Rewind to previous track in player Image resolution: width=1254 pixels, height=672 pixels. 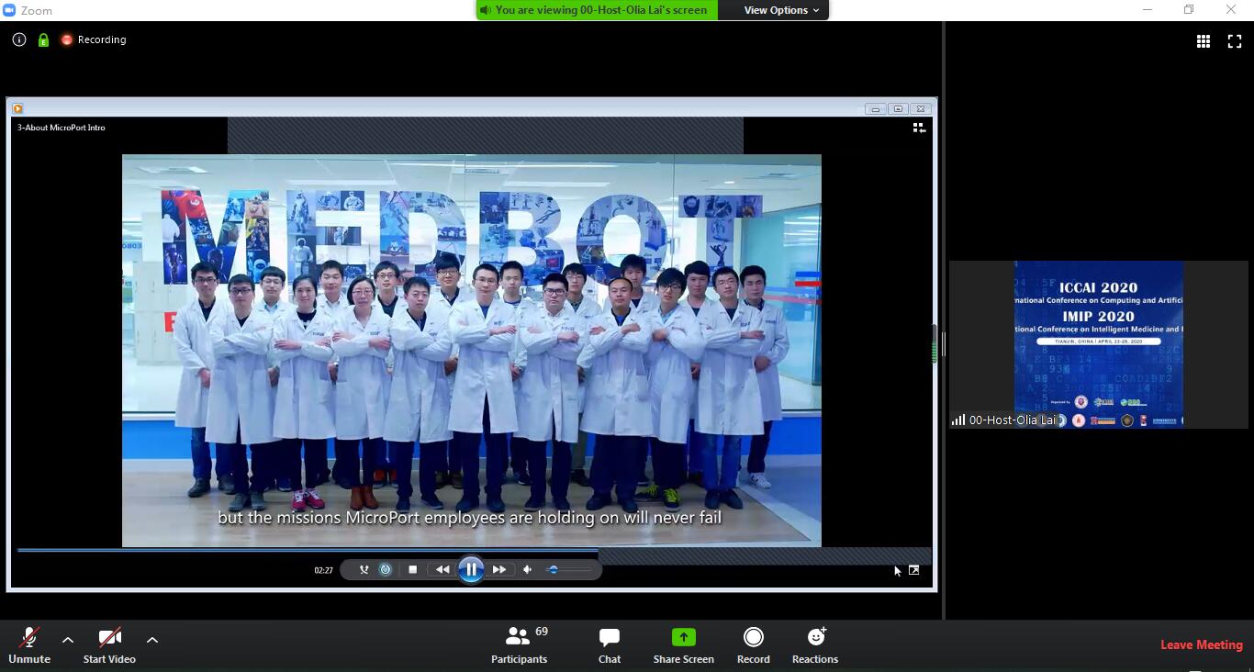coord(442,570)
